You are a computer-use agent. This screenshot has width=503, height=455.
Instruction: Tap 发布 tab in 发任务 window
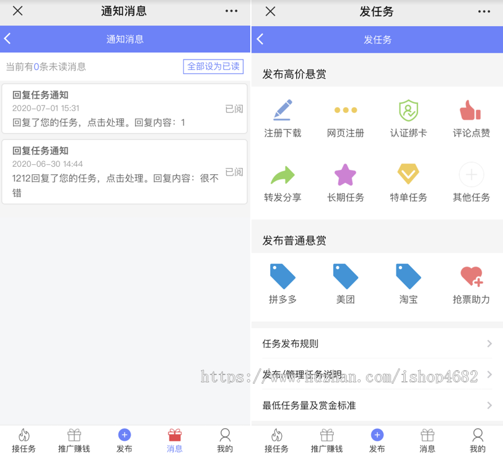tap(377, 440)
